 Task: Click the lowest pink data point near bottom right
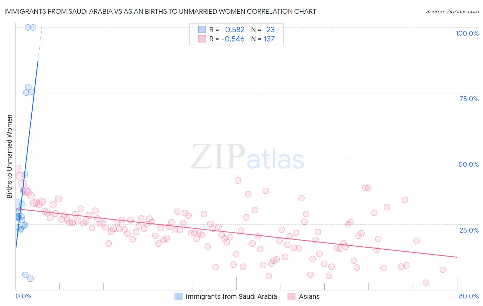pos(426,283)
